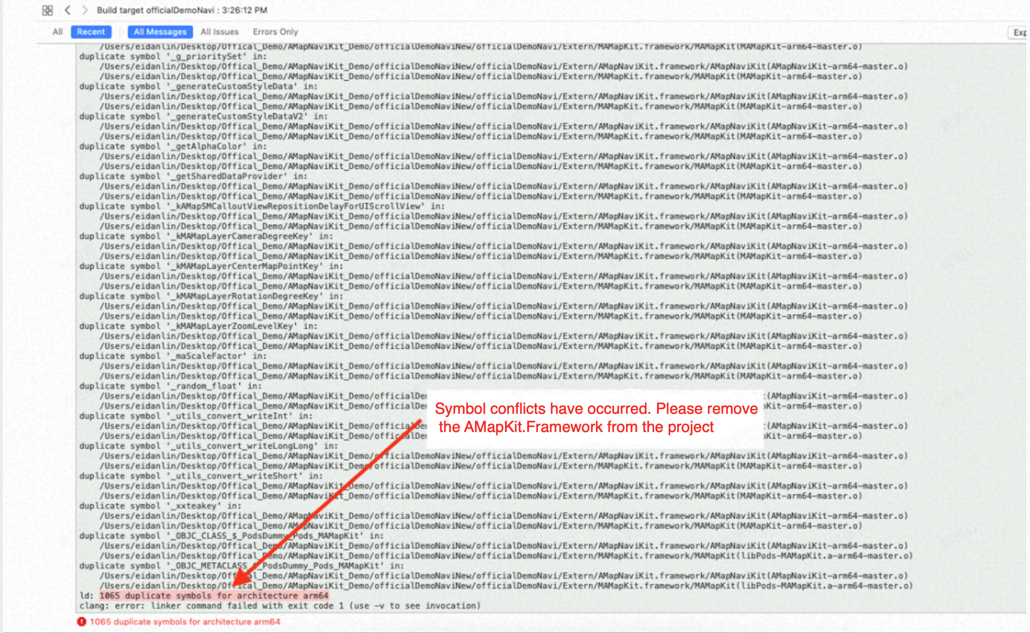
Task: Select duplicate symbol '_kMAMapLayerCenterMapPointKey' line
Action: [211, 266]
